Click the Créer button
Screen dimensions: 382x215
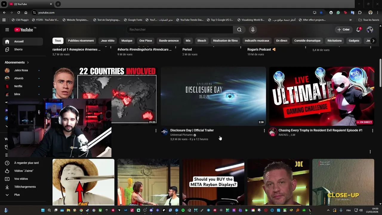pyautogui.click(x=344, y=30)
